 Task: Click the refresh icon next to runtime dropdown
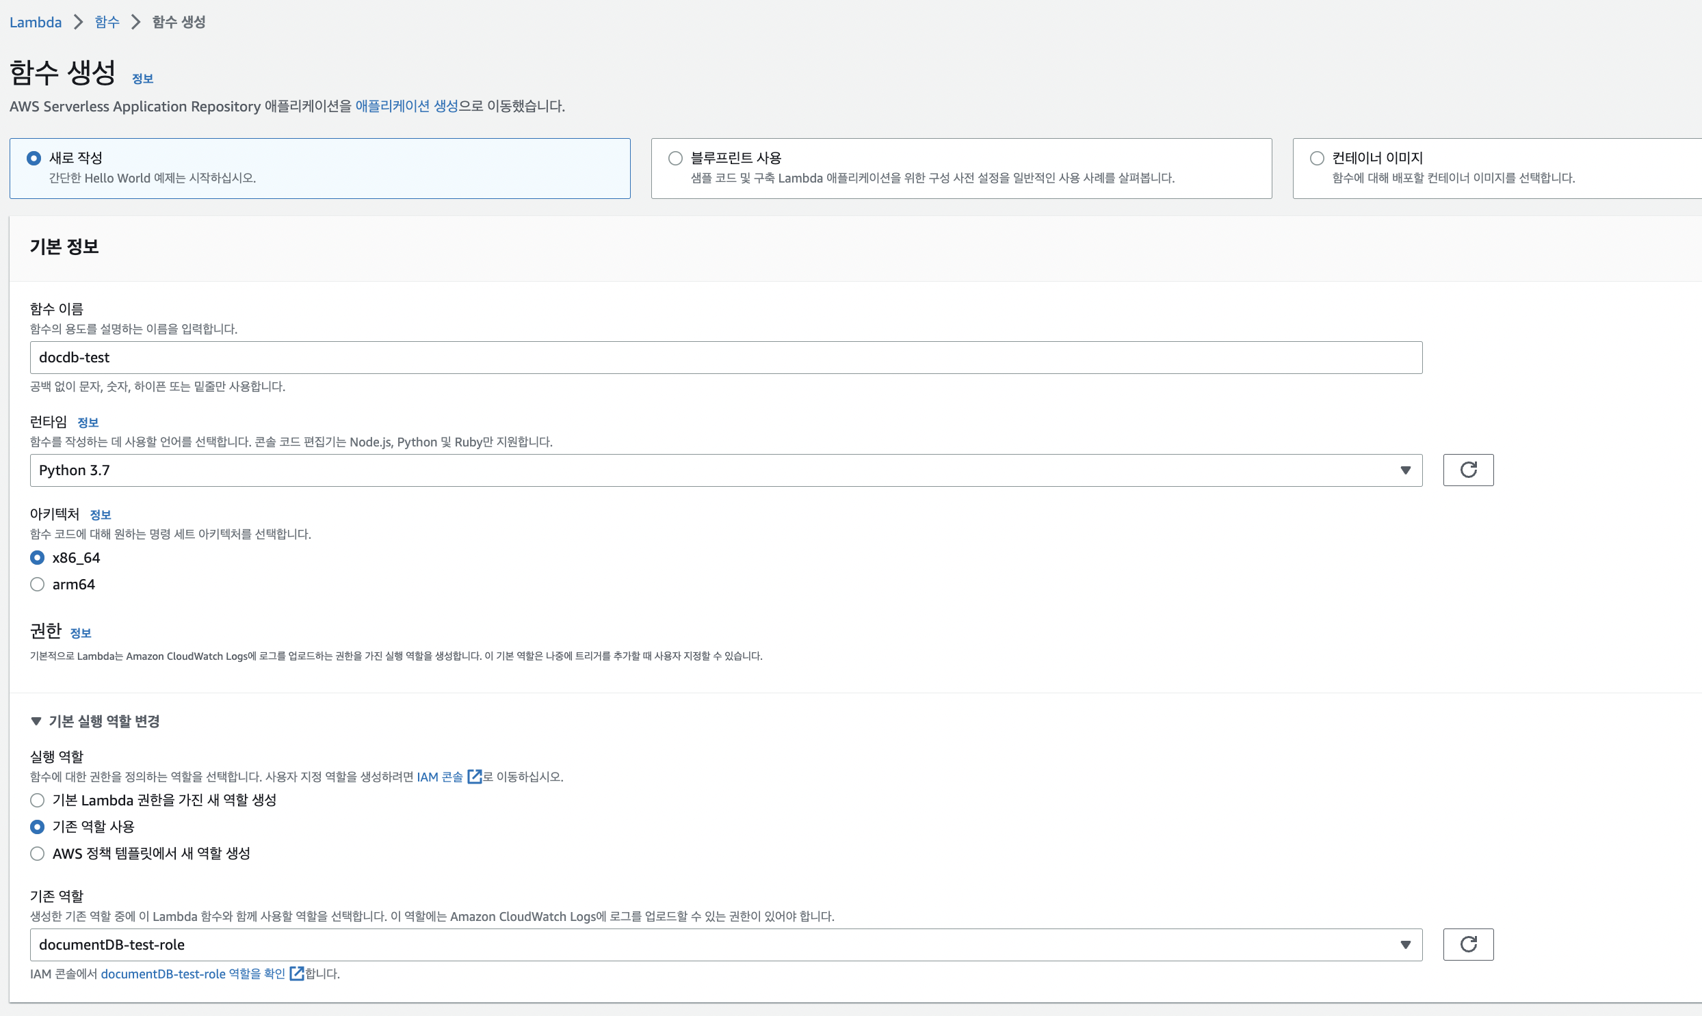(1468, 470)
